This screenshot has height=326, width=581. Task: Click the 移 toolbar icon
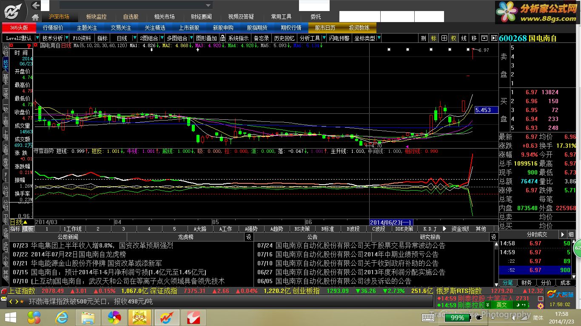point(474,38)
